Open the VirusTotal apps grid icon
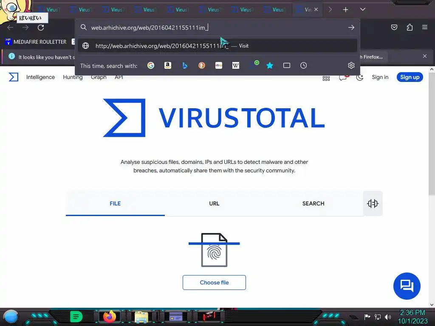 [x=326, y=79]
